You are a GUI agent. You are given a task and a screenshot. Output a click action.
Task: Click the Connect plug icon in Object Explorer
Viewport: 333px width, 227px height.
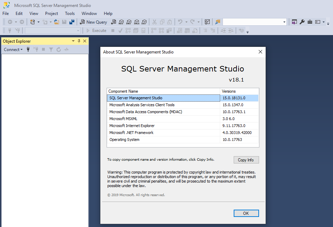point(28,49)
